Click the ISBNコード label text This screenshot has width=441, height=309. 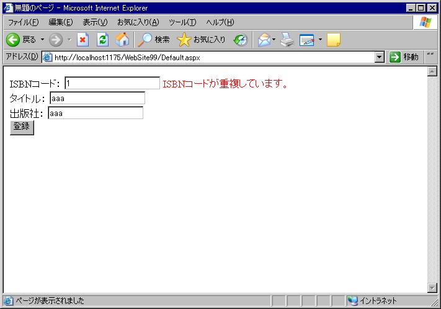(35, 84)
